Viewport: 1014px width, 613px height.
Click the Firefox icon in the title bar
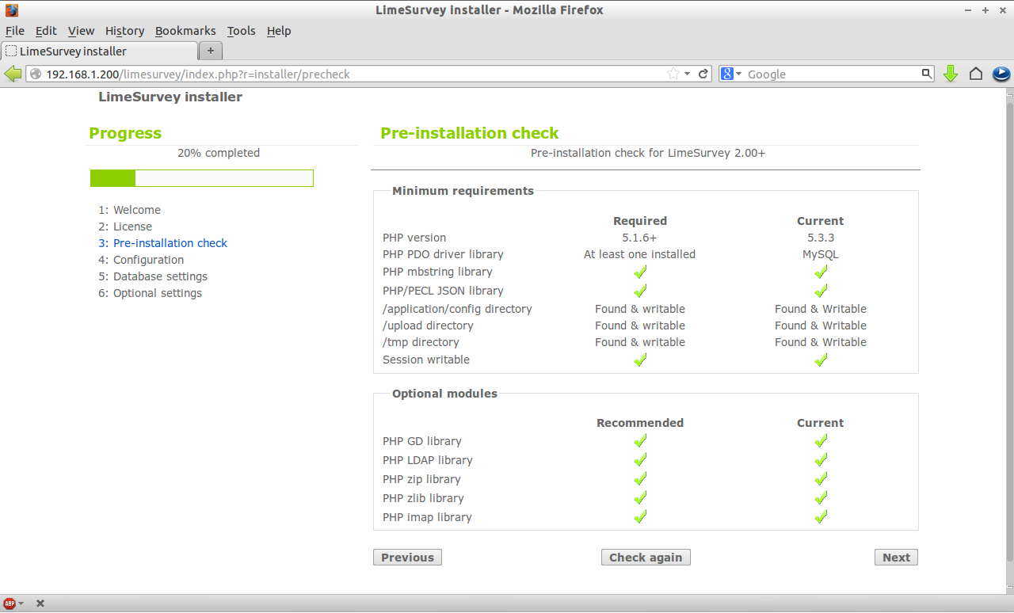click(x=11, y=10)
